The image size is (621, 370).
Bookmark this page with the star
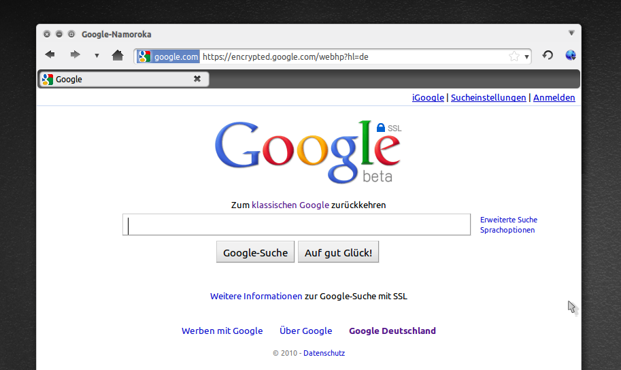pos(514,56)
